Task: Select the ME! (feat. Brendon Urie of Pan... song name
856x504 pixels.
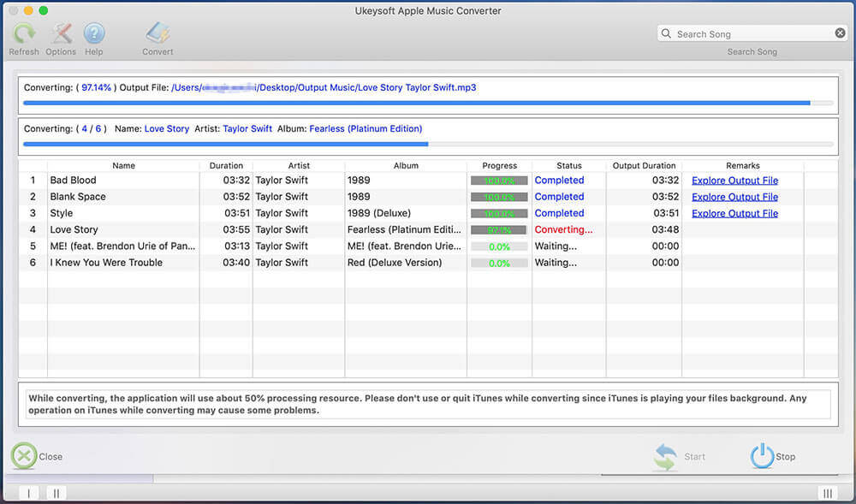Action: pyautogui.click(x=122, y=246)
